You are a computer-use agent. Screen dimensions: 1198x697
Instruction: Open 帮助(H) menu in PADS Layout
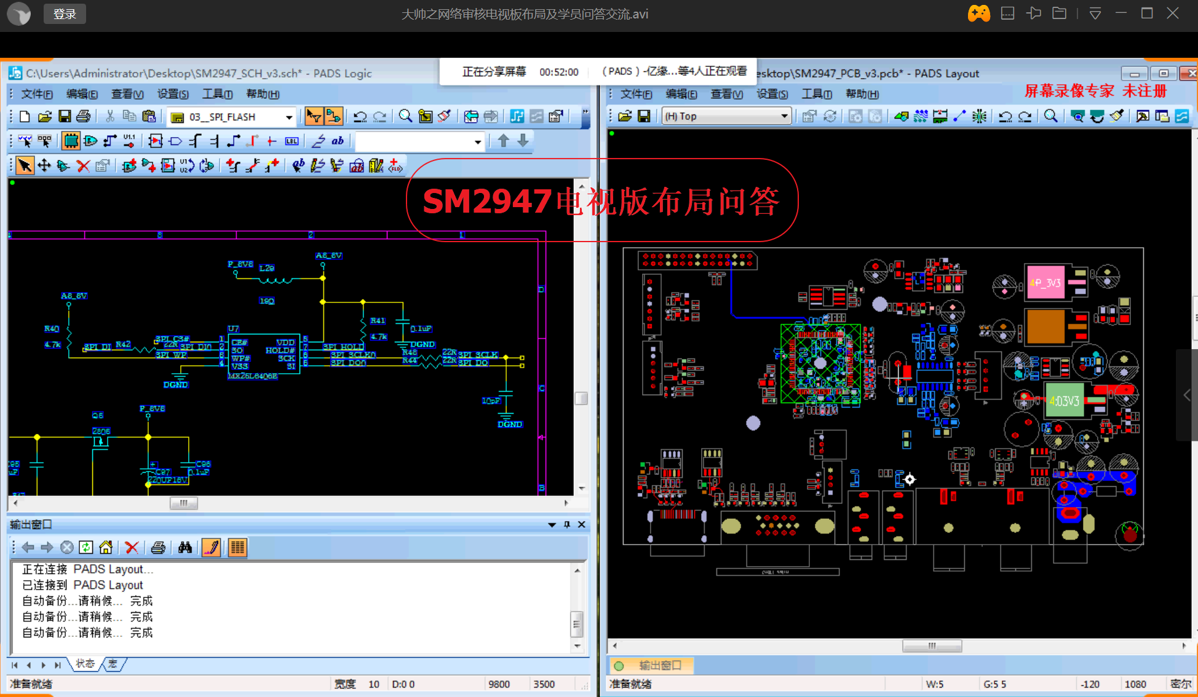click(x=862, y=94)
